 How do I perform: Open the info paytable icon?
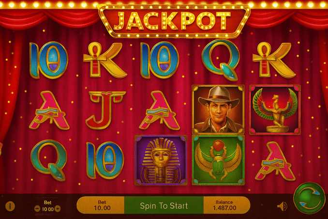tap(10, 206)
